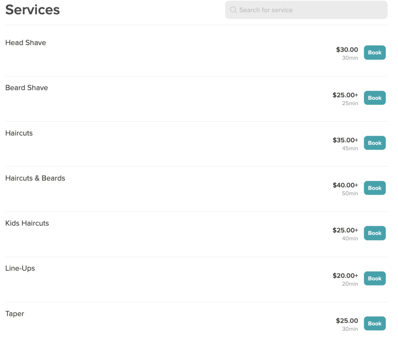Book the Line-Ups service

coord(375,278)
